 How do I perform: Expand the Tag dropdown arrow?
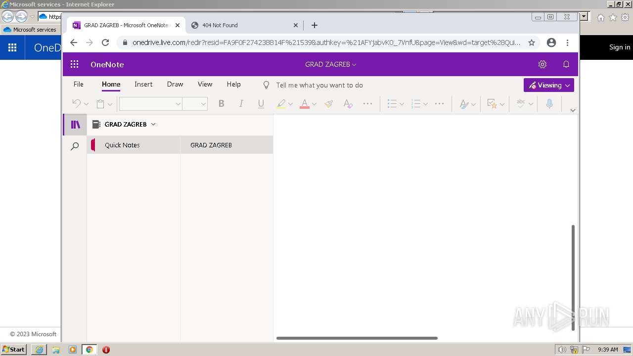pos(502,104)
